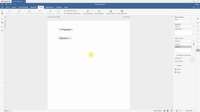Go to previous field (Campo precedente)
Viewport: 200px width, 112px height.
coord(88,12)
